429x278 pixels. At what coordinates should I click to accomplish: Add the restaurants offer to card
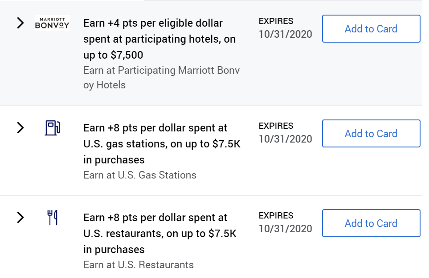coord(371,223)
